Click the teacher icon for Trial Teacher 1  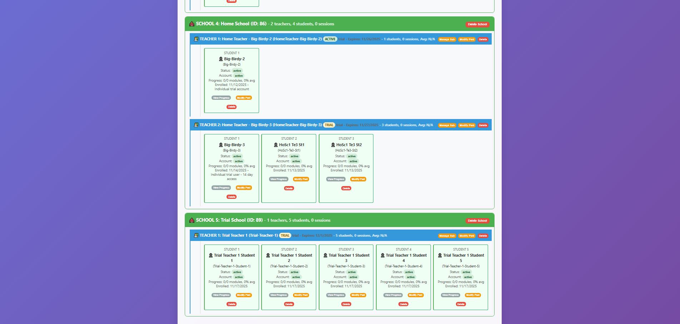(196, 236)
